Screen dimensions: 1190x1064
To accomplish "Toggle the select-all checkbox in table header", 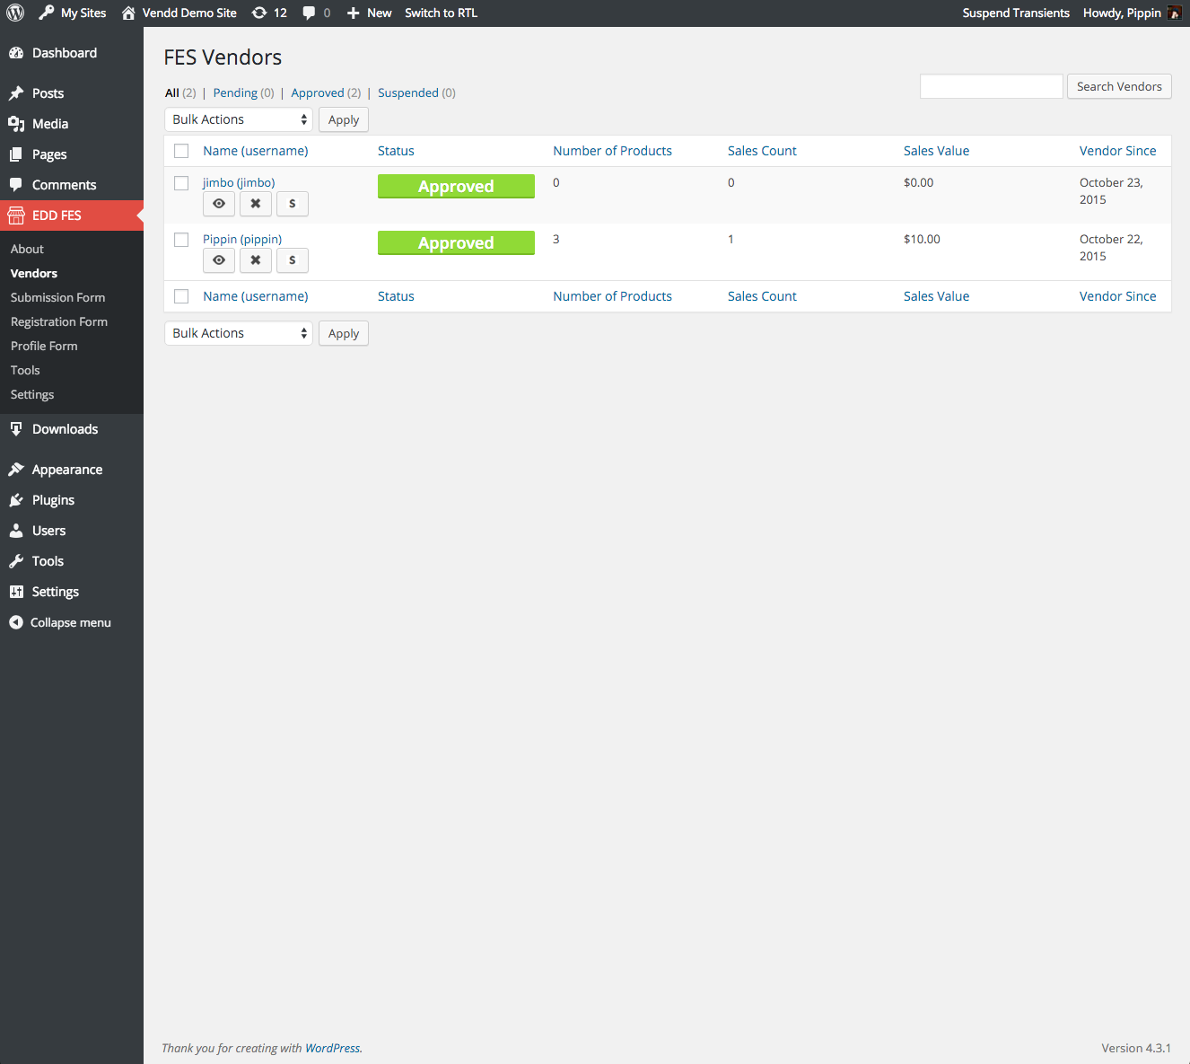I will pos(181,151).
